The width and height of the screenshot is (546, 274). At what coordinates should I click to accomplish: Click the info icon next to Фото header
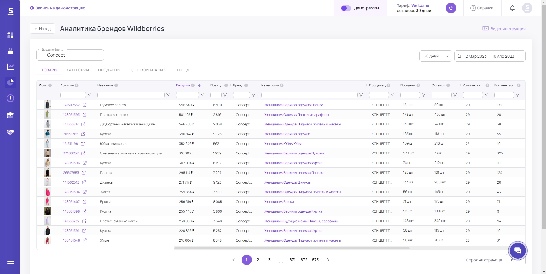[x=50, y=85]
